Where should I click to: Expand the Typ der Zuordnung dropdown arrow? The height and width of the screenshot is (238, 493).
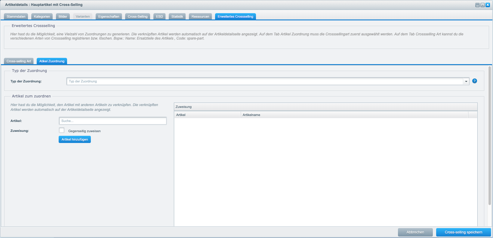tap(466, 81)
